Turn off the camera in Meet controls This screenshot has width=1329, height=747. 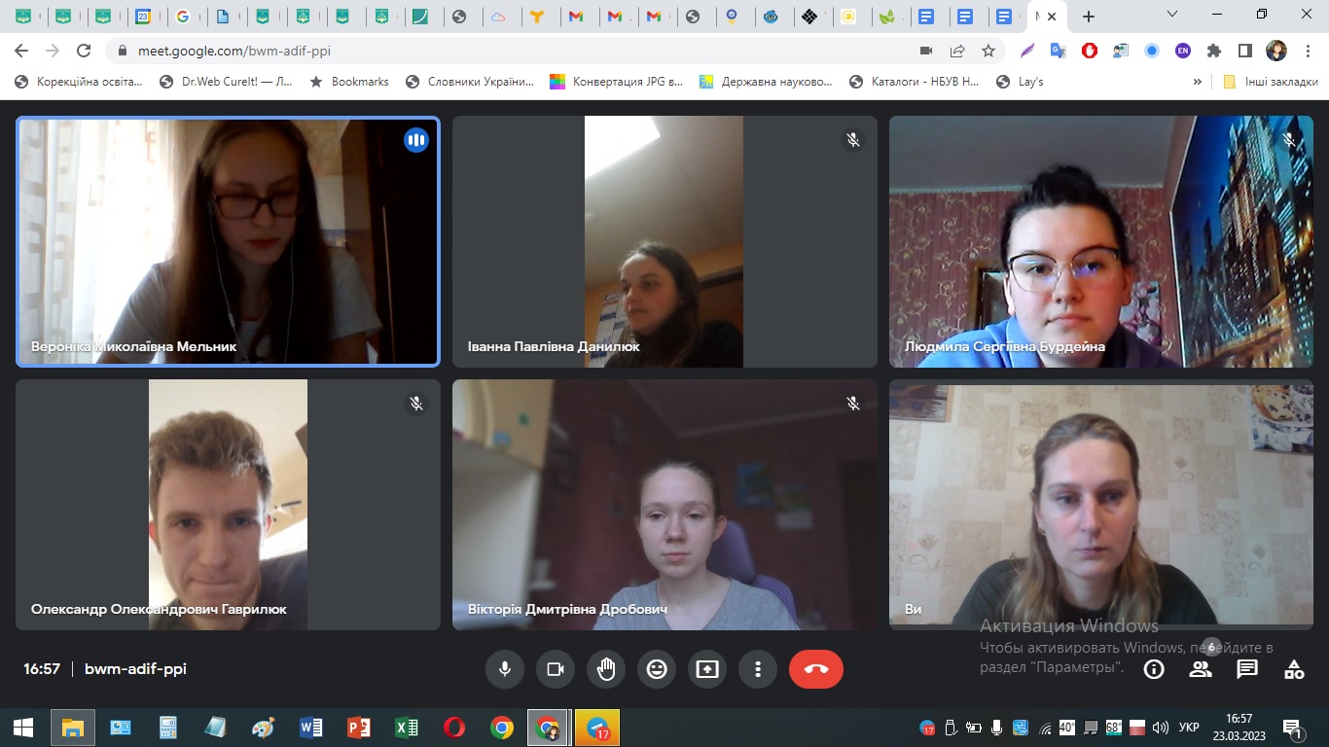coord(556,669)
